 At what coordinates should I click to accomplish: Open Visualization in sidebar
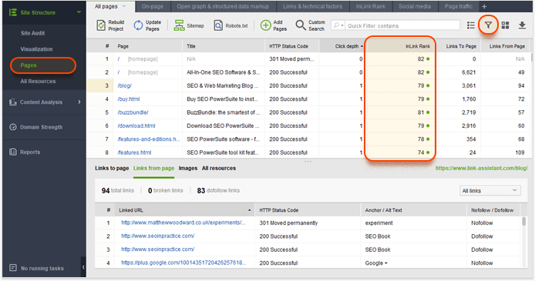point(36,49)
